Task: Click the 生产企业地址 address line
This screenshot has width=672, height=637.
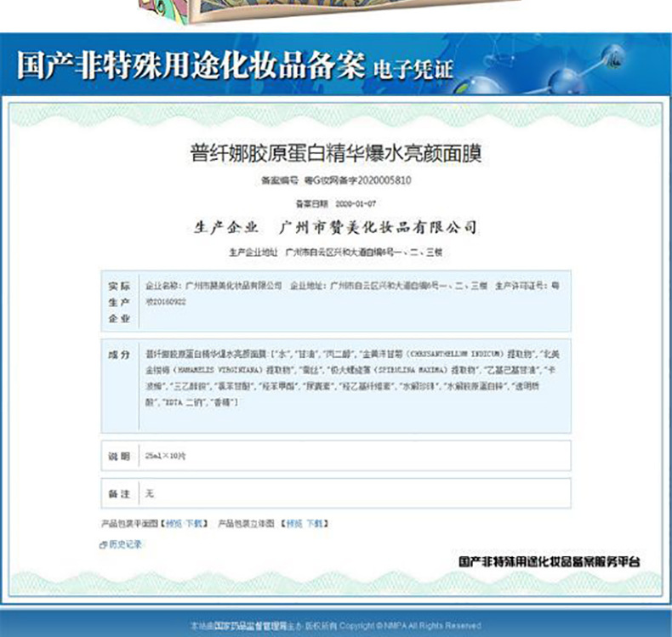Action: 335,253
